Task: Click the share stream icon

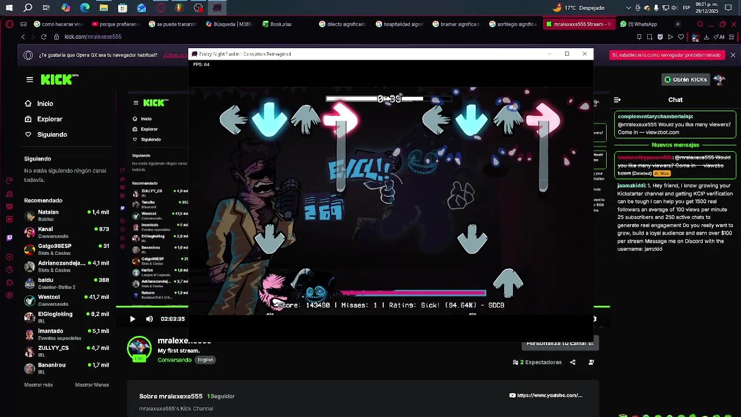Action: 573,363
